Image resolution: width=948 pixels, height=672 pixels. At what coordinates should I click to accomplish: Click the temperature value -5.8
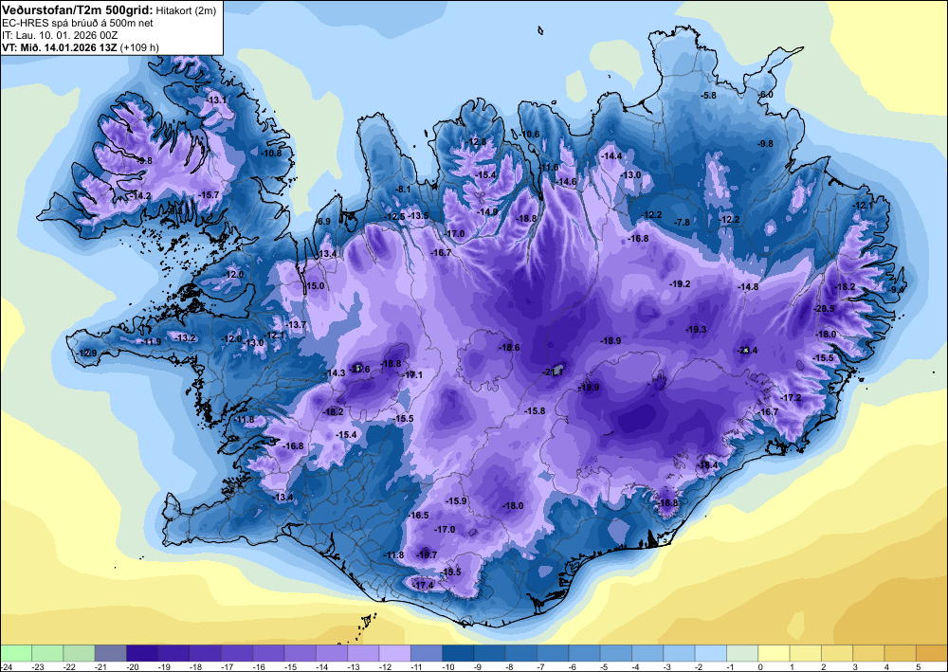coord(708,96)
